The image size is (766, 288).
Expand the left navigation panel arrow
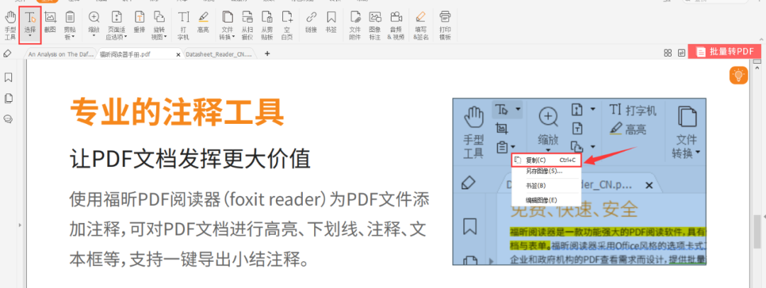(20, 225)
